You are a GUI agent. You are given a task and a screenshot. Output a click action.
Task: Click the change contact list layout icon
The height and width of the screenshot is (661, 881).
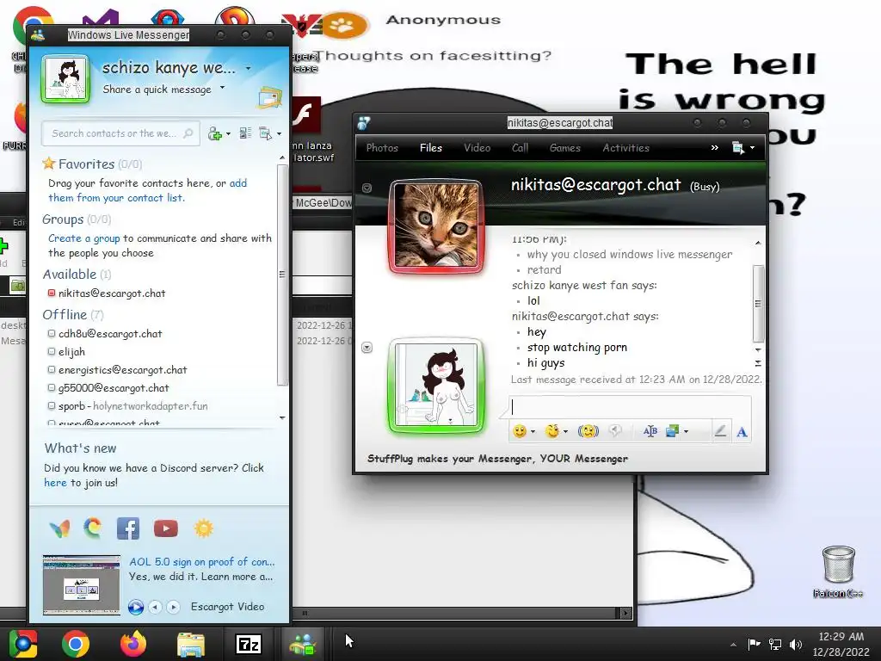click(x=245, y=133)
